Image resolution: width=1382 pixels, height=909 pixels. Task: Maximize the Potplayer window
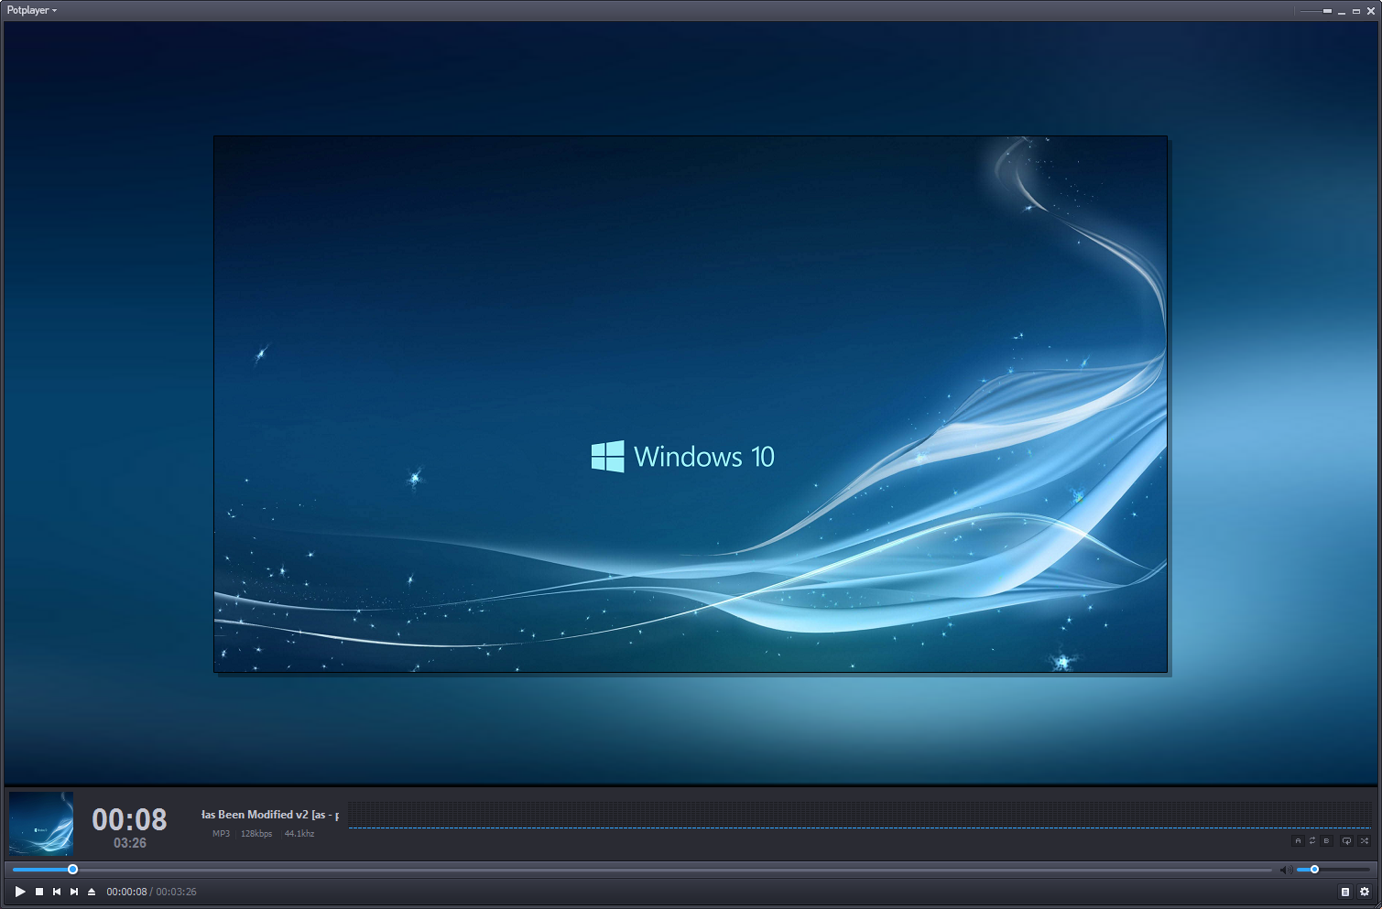[x=1356, y=11]
